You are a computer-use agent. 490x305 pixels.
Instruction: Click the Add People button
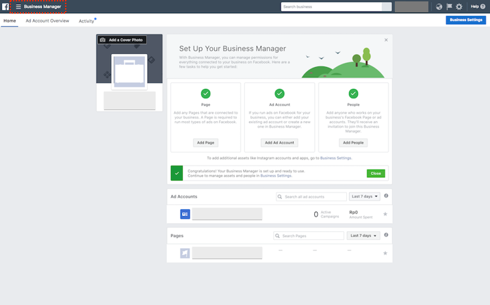[x=353, y=143]
